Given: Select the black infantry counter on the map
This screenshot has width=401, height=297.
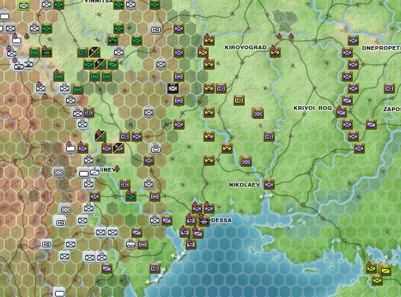Looking at the screenshot, I should click(x=173, y=89).
